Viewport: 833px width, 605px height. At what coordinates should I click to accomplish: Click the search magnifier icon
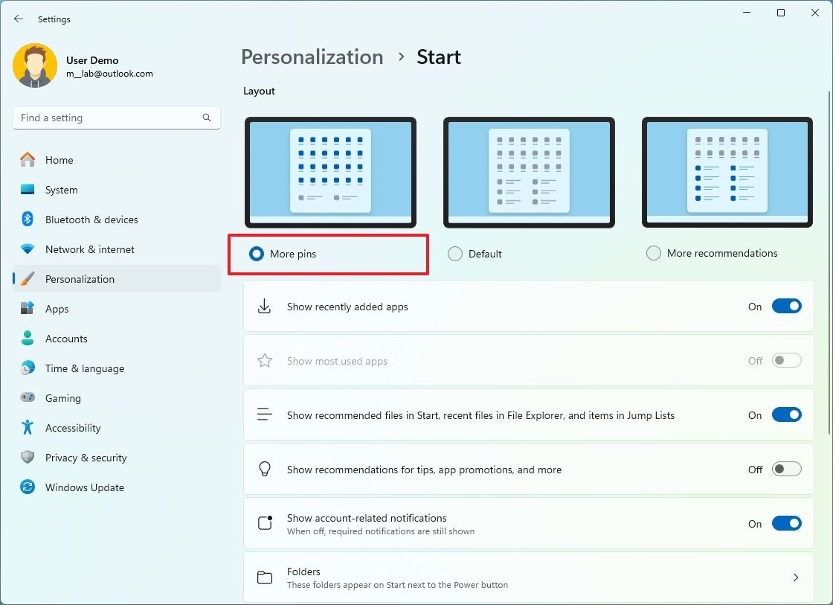[206, 118]
